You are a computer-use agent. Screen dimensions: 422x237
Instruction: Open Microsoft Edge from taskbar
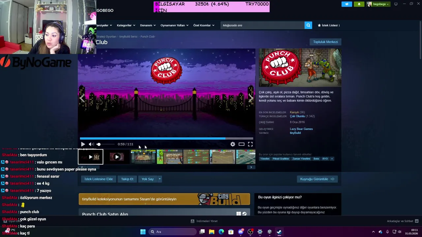221,232
